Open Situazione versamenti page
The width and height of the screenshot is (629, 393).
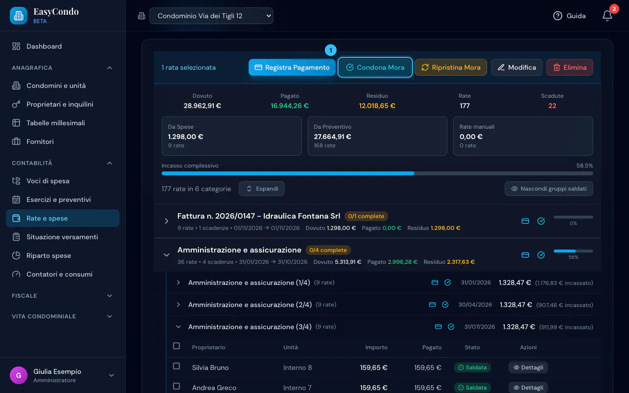pyautogui.click(x=63, y=237)
